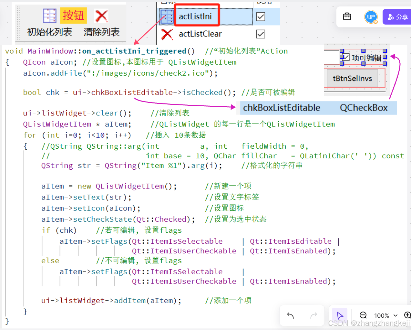Click the actListIni list icon
Image resolution: width=411 pixels, height=330 pixels.
click(x=167, y=16)
